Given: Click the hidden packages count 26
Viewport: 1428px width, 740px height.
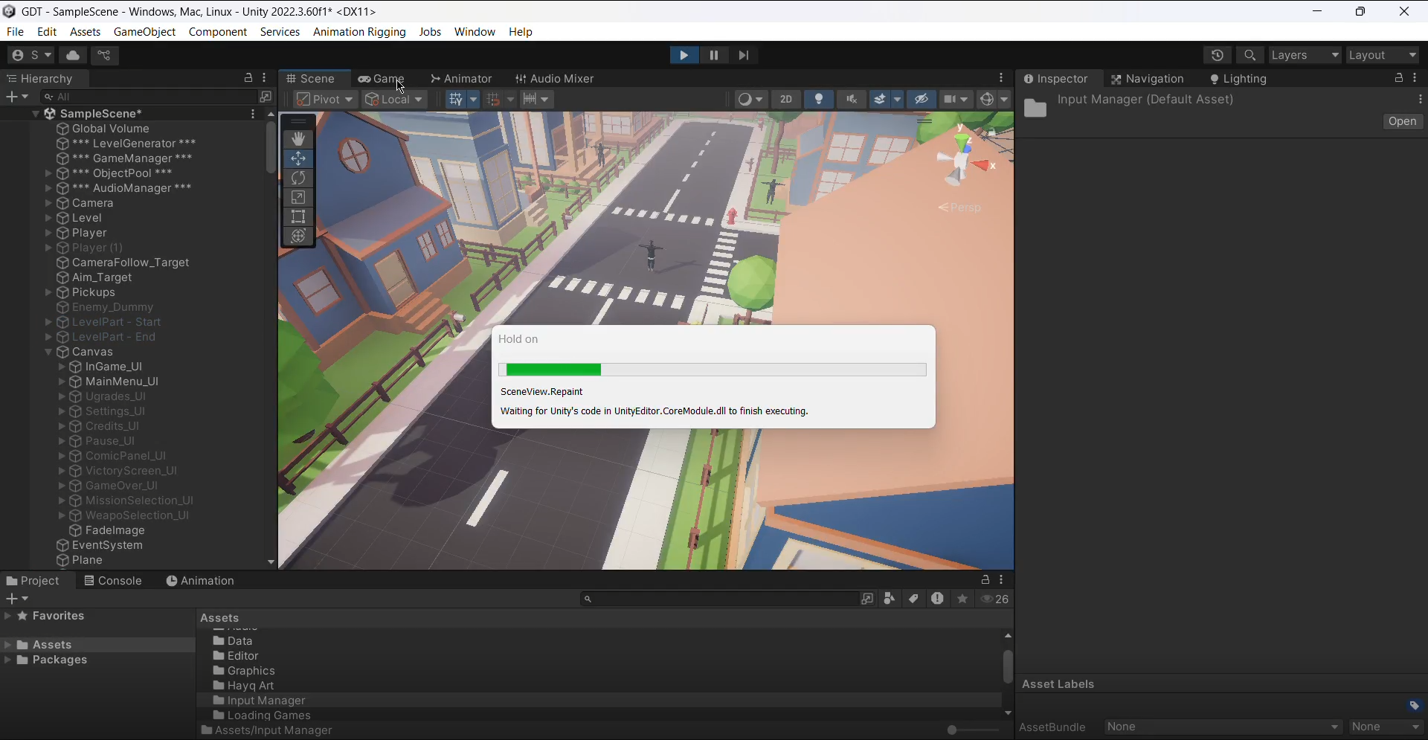Looking at the screenshot, I should [x=995, y=599].
